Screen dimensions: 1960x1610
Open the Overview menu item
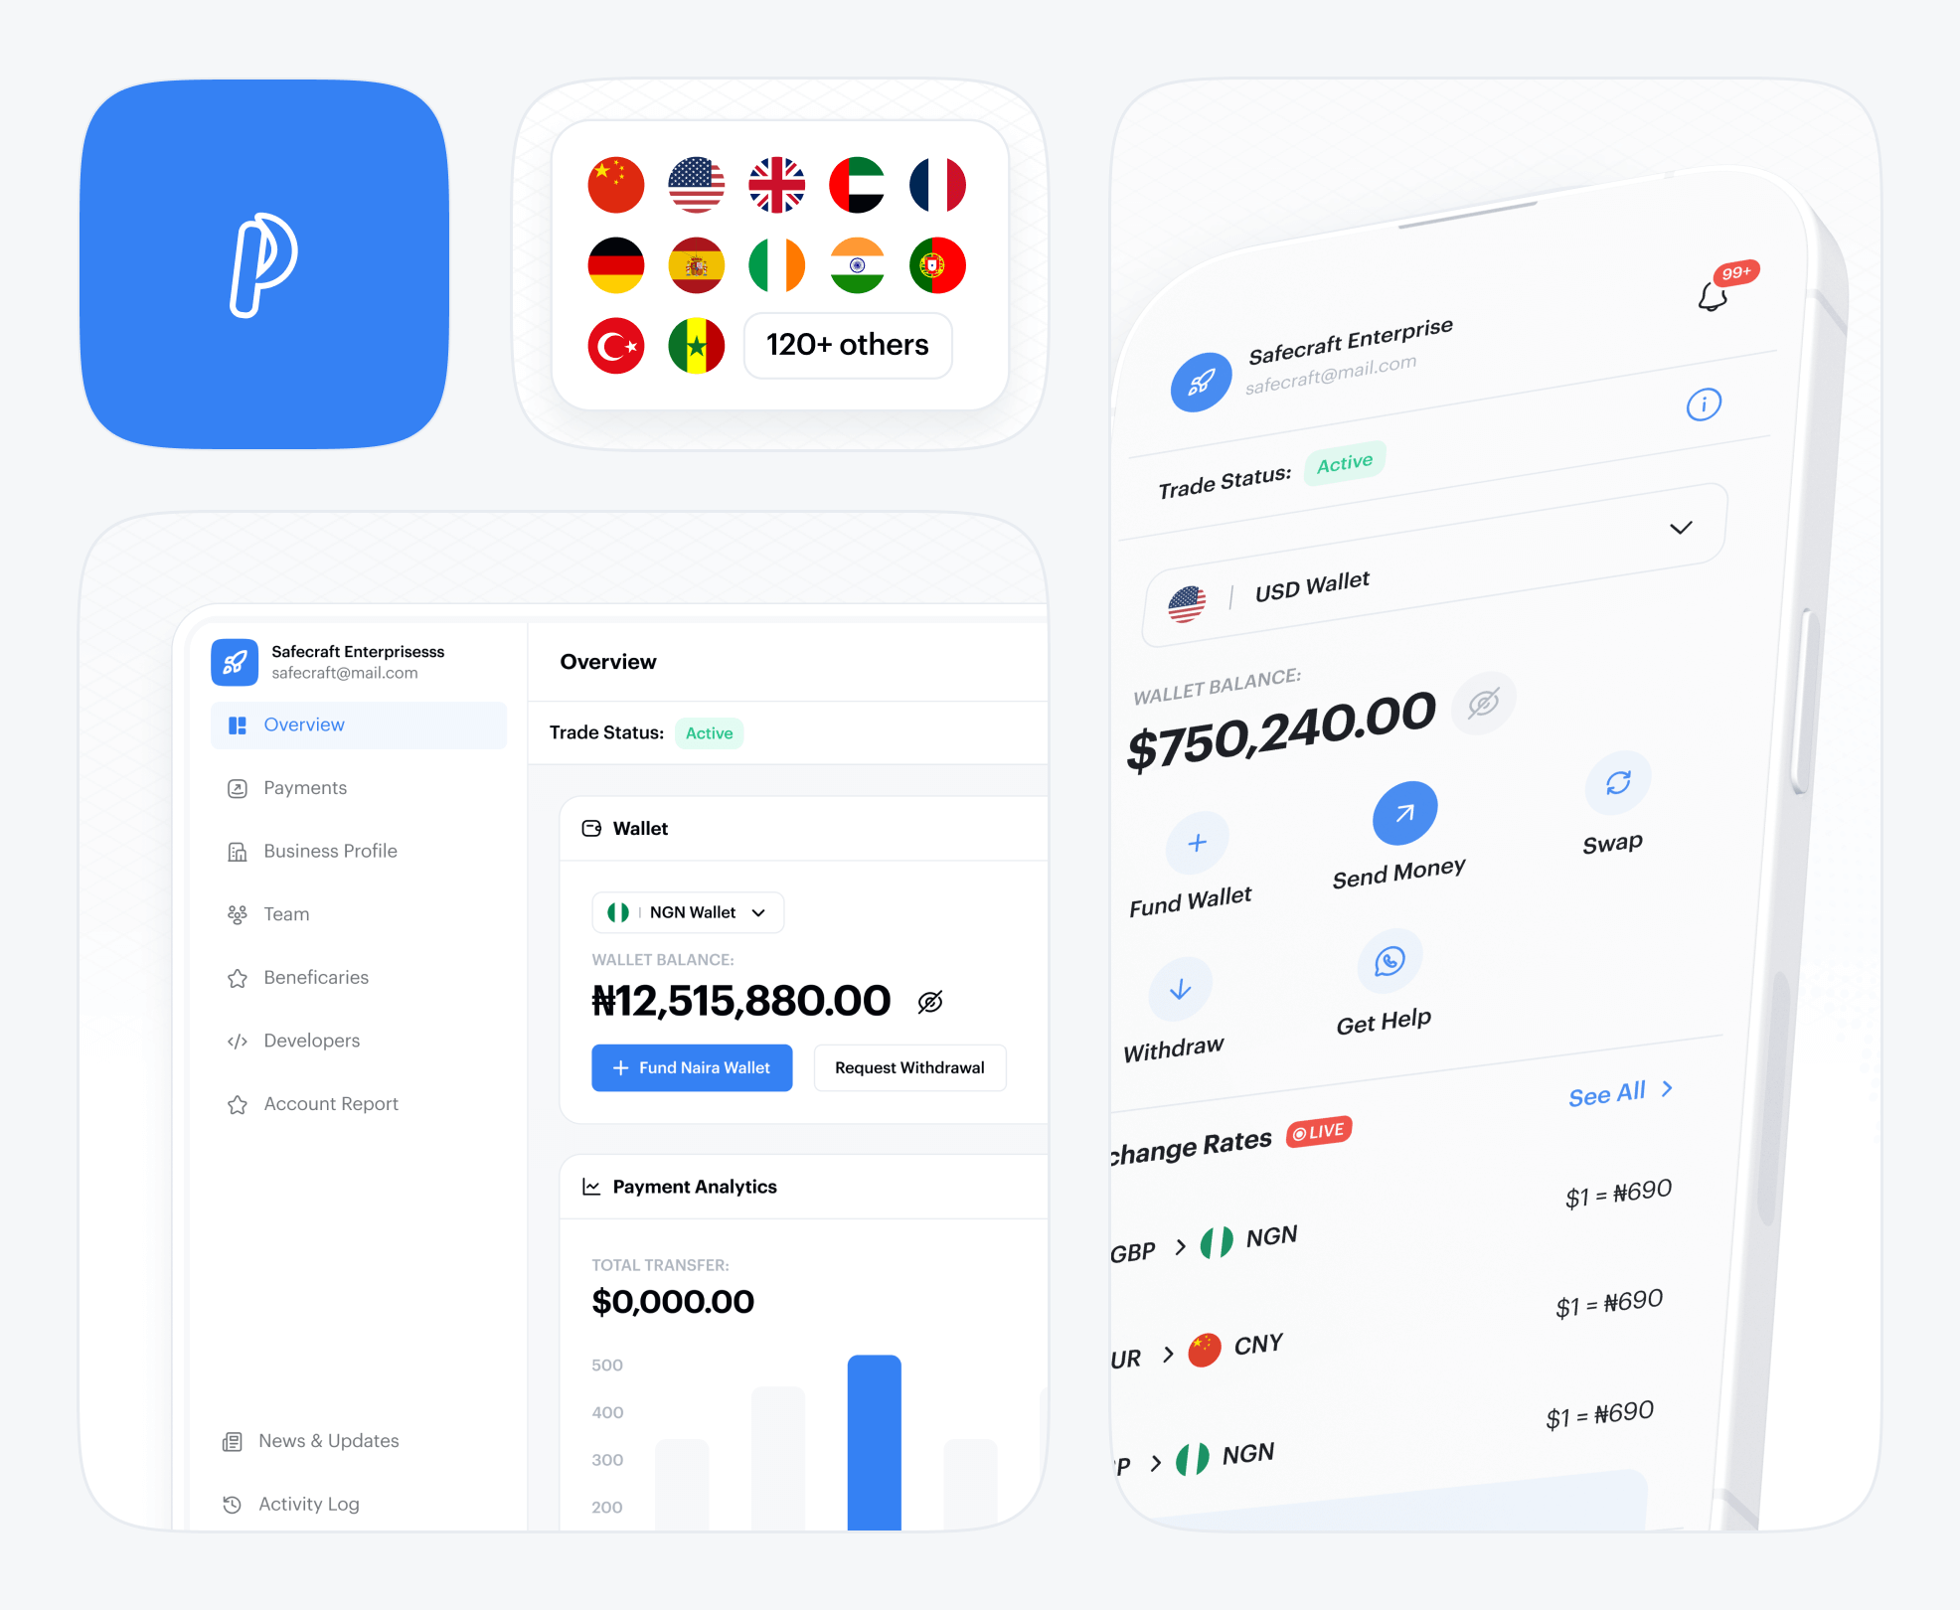(306, 729)
